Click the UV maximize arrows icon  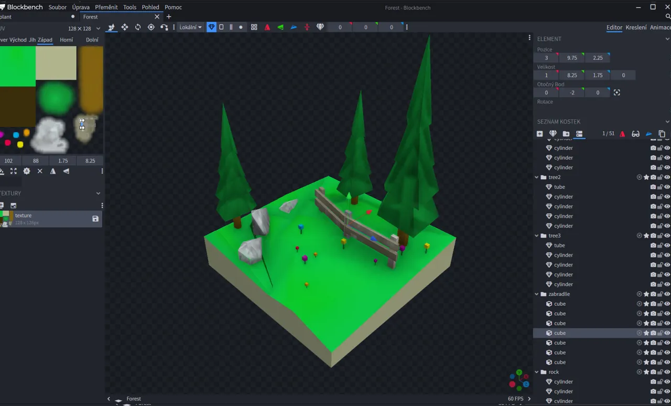click(14, 171)
